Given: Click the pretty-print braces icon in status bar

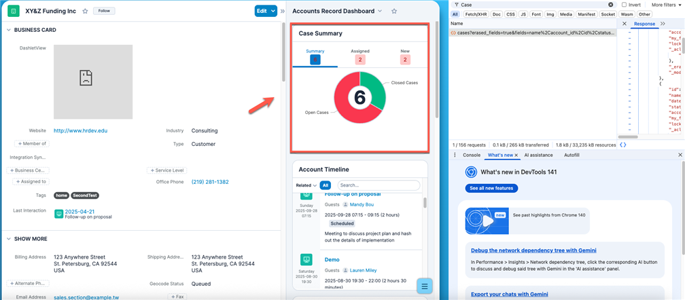Looking at the screenshot, I should tap(623, 145).
